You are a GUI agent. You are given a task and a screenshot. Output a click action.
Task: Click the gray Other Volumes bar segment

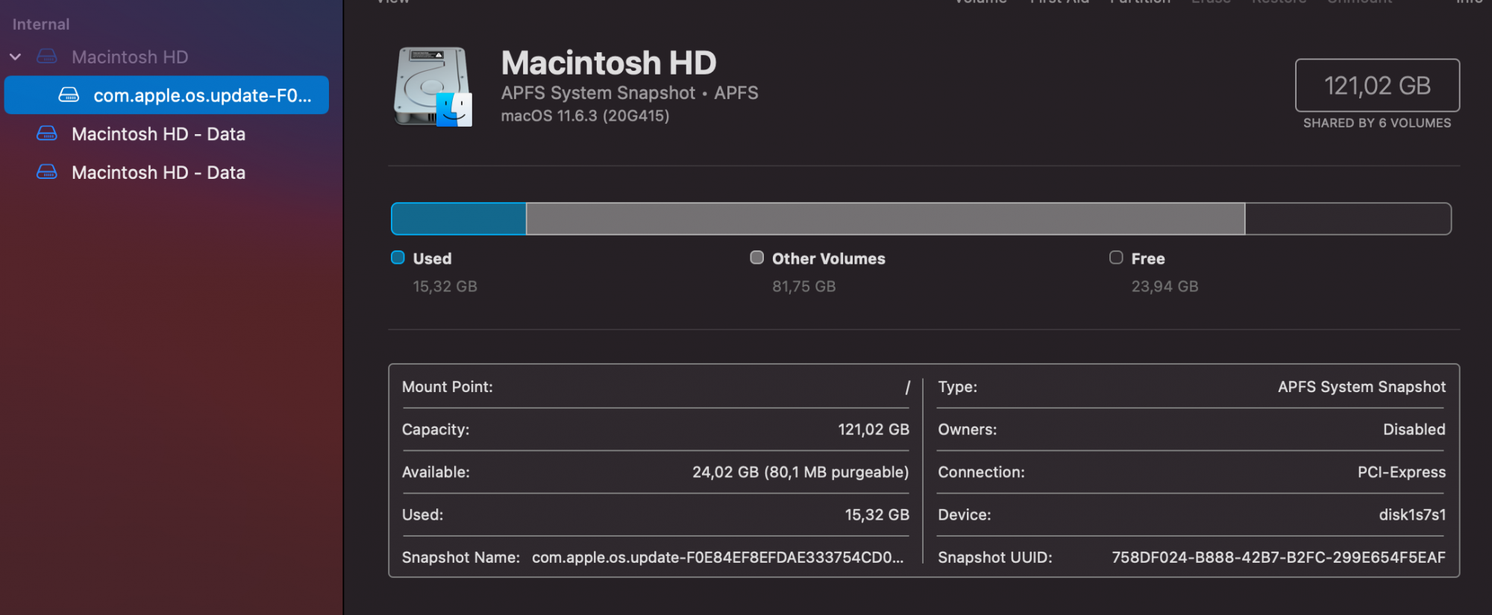tap(885, 219)
